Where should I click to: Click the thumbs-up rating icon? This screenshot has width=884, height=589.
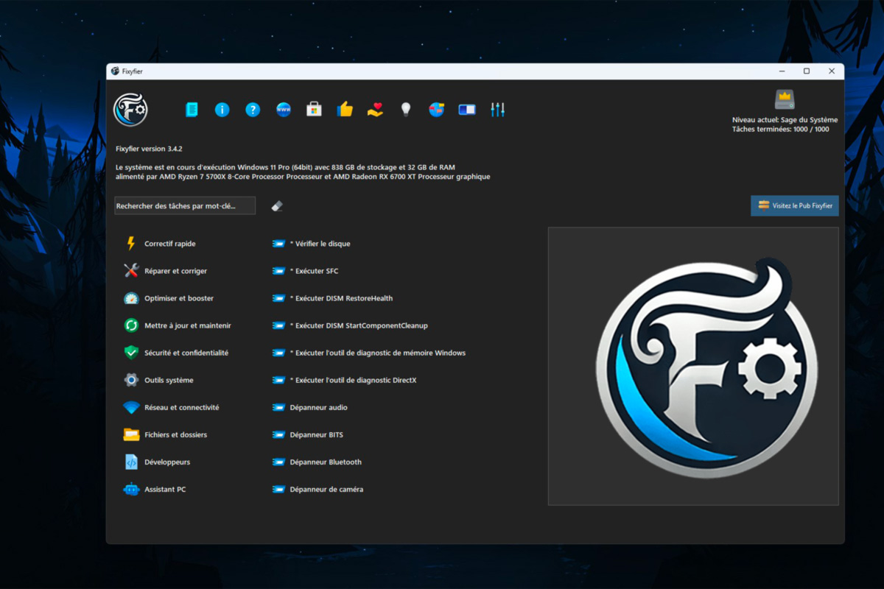point(345,110)
